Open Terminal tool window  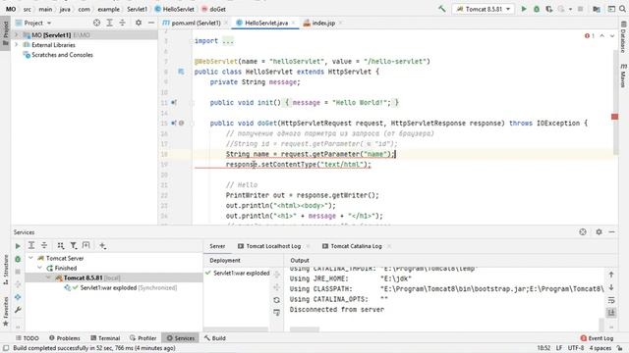point(105,338)
